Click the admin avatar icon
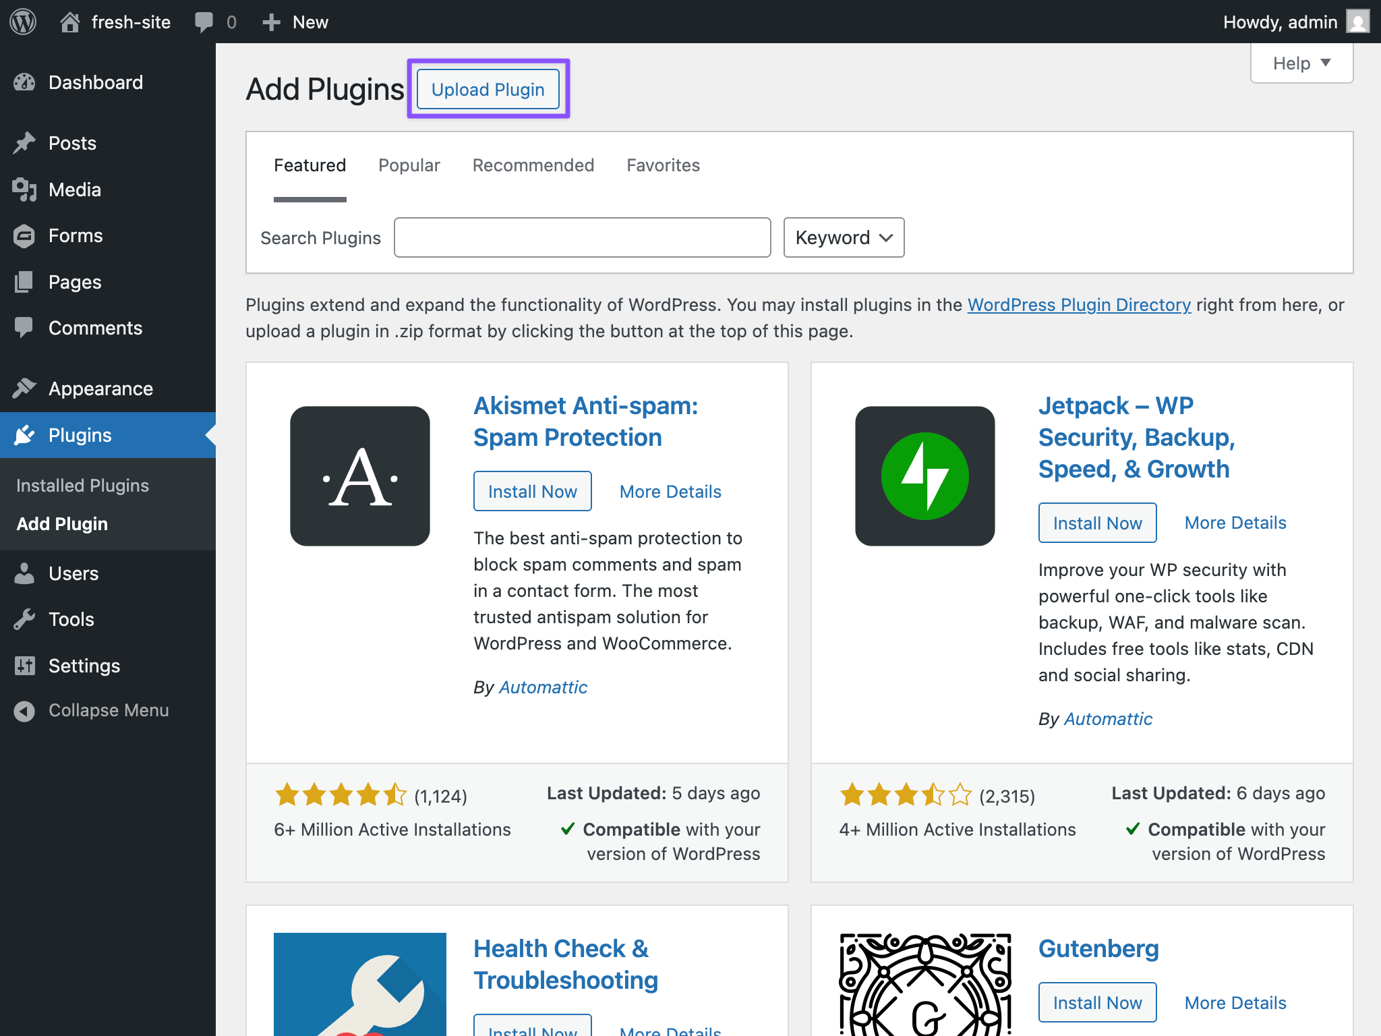Image resolution: width=1381 pixels, height=1036 pixels. (x=1357, y=22)
